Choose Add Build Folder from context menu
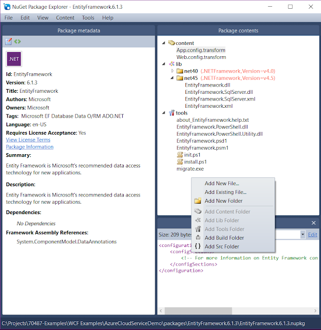The height and width of the screenshot is (330, 321). pyautogui.click(x=233, y=238)
